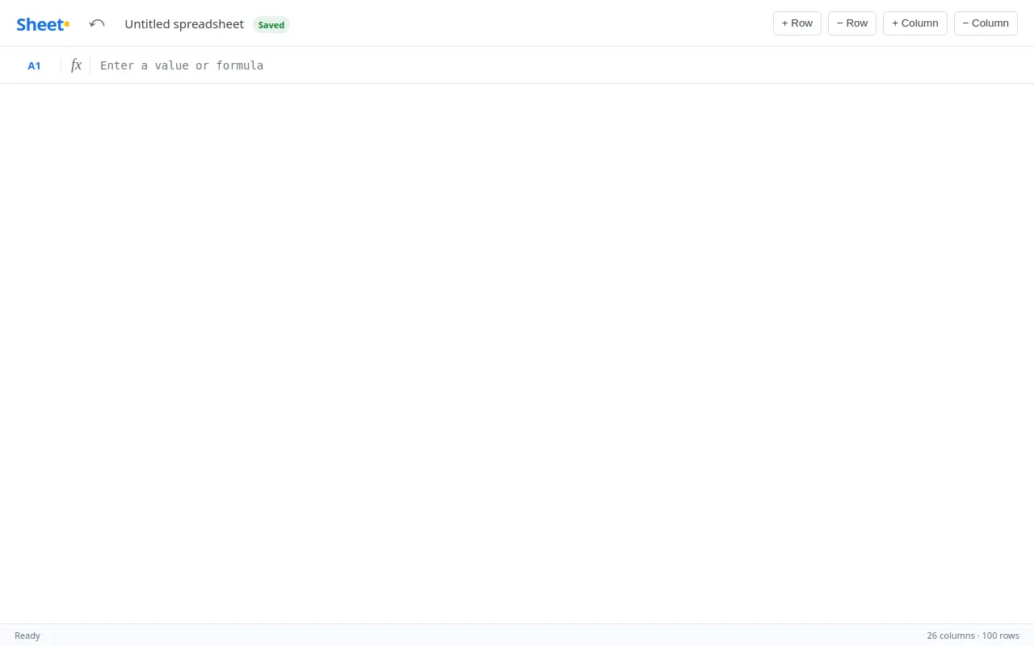Click the fx formula icon

click(76, 65)
